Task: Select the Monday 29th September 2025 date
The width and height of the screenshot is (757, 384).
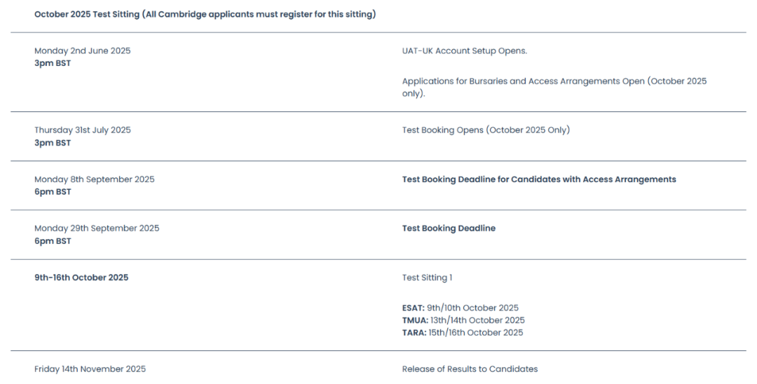Action: tap(97, 228)
